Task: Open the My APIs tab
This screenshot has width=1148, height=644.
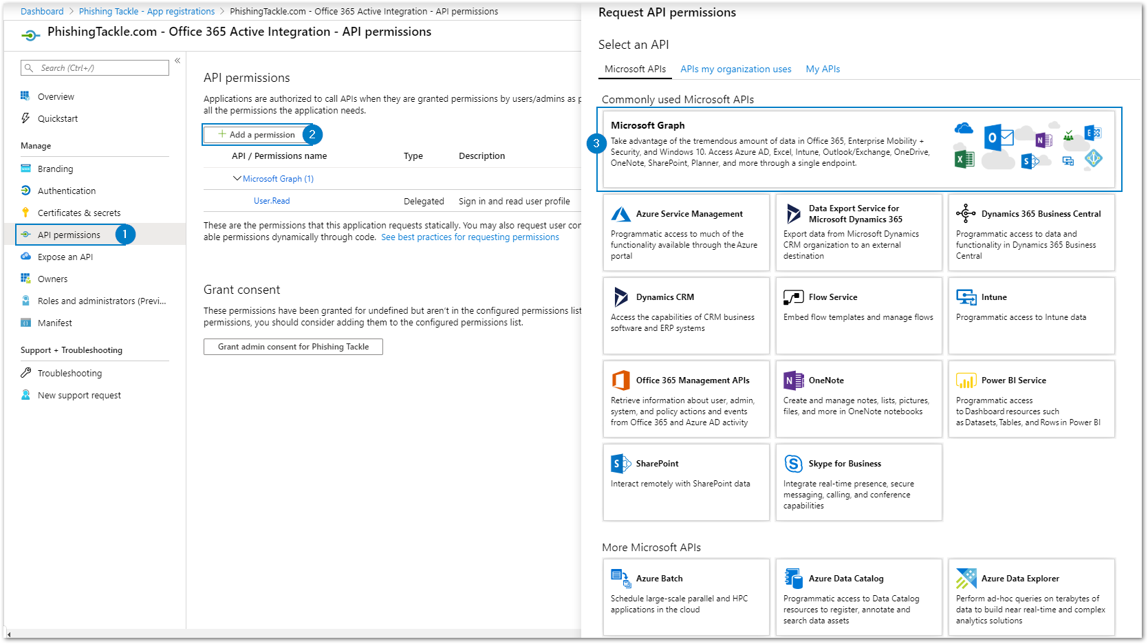Action: (x=823, y=69)
